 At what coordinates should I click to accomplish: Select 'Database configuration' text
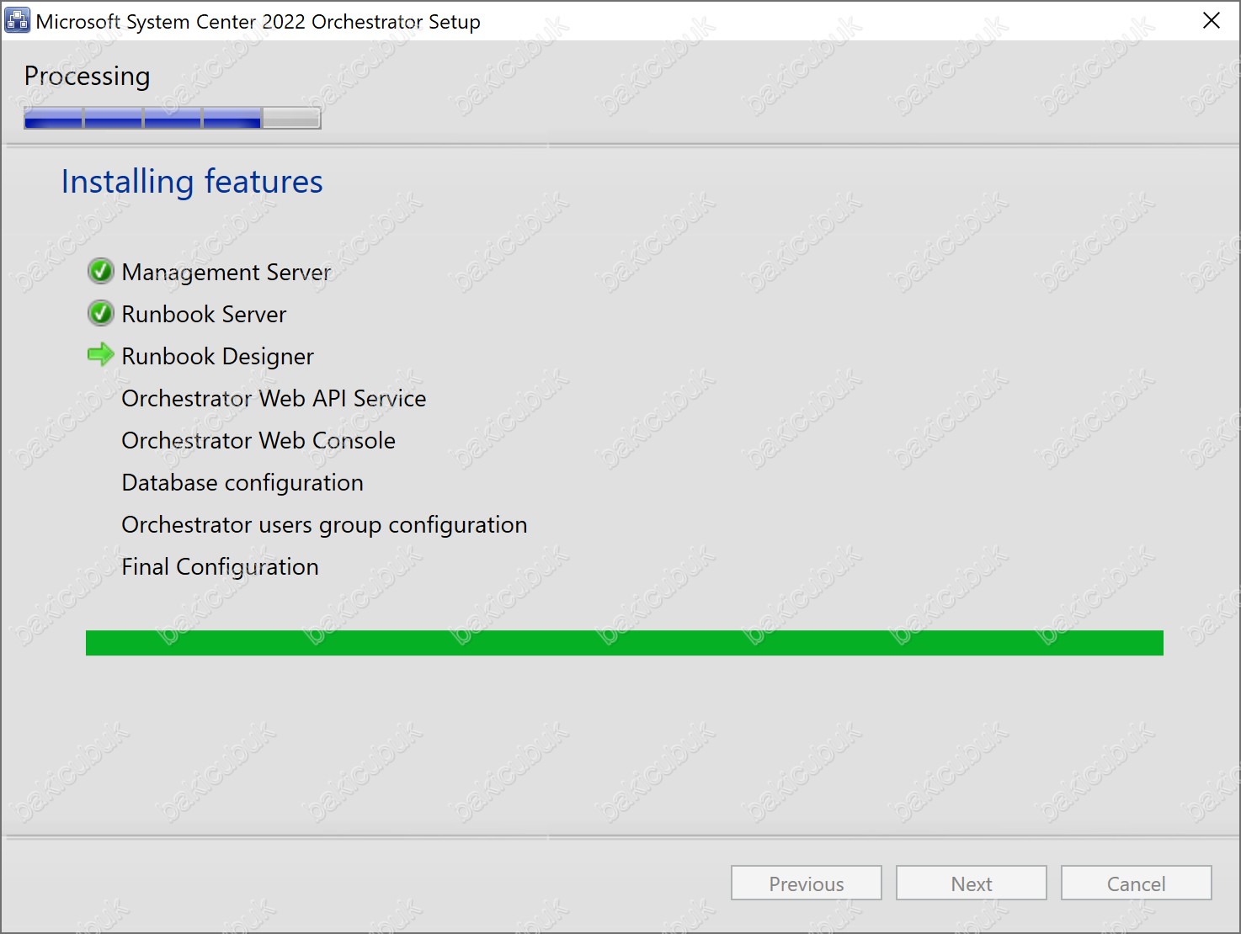click(243, 483)
